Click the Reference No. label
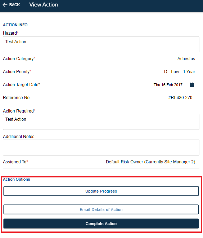Image resolution: width=203 pixels, height=238 pixels. [17, 98]
